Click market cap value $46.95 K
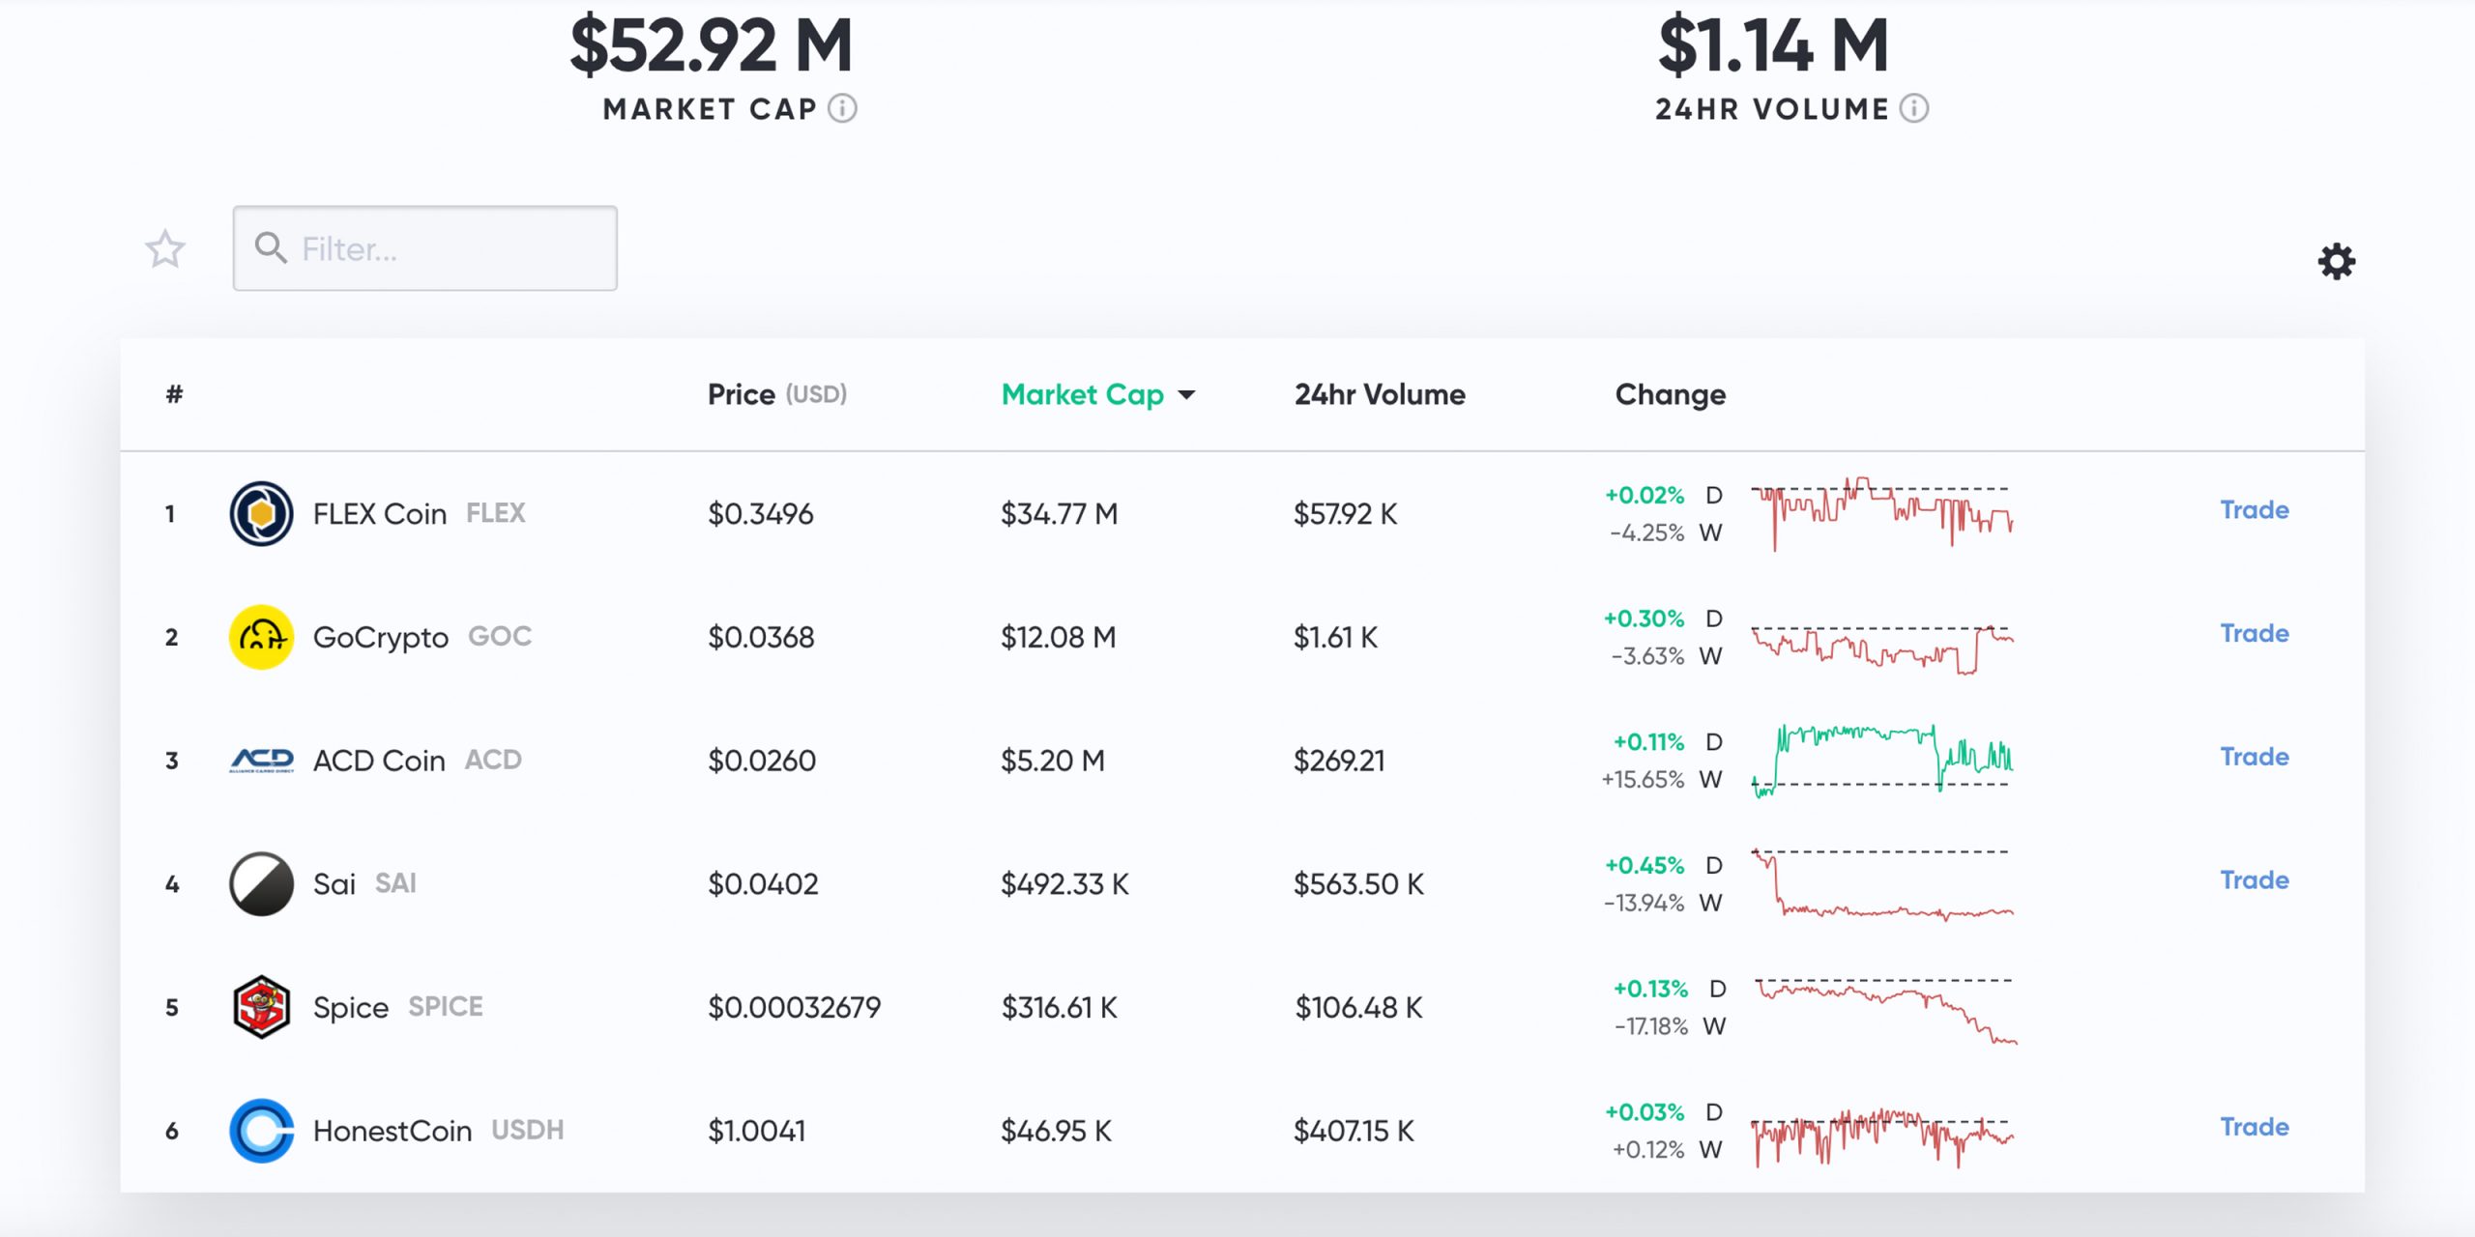Image resolution: width=2475 pixels, height=1237 pixels. (x=1057, y=1131)
